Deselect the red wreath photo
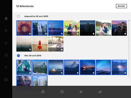This screenshot has height=98, width=131. [24, 28]
